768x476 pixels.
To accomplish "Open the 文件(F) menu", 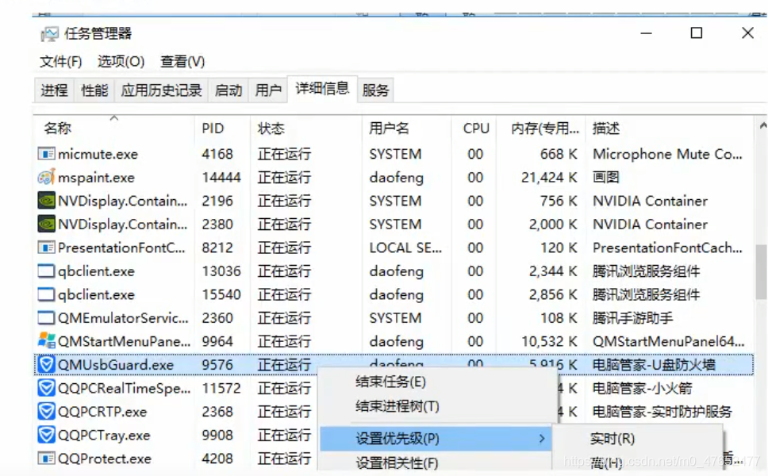I will pyautogui.click(x=61, y=62).
